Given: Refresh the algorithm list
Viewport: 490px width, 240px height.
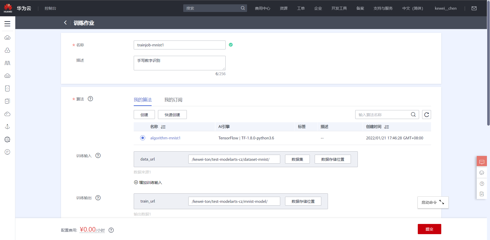Looking at the screenshot, I should 426,115.
